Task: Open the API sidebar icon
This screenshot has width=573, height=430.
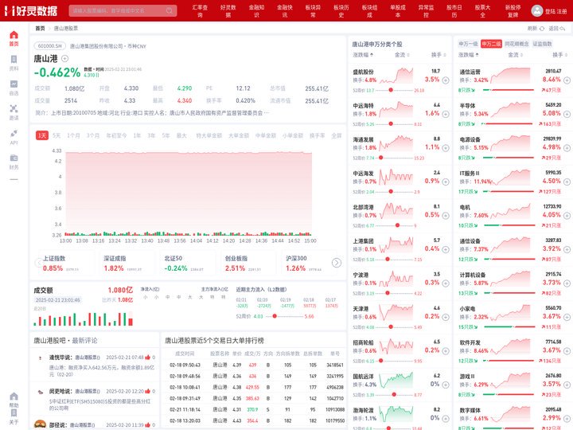Action: tap(14, 133)
